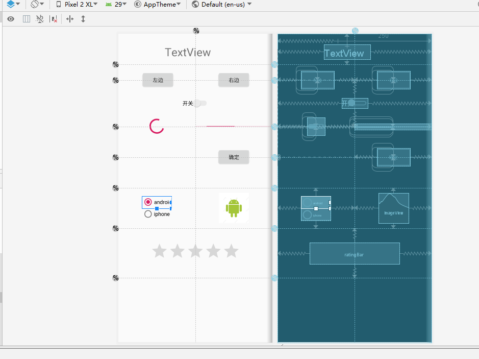Open the orientation for preview dropdown
This screenshot has width=479, height=359.
click(x=37, y=4)
